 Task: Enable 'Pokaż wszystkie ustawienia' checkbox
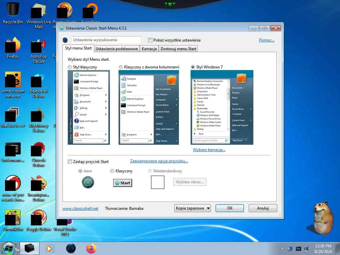tap(150, 40)
